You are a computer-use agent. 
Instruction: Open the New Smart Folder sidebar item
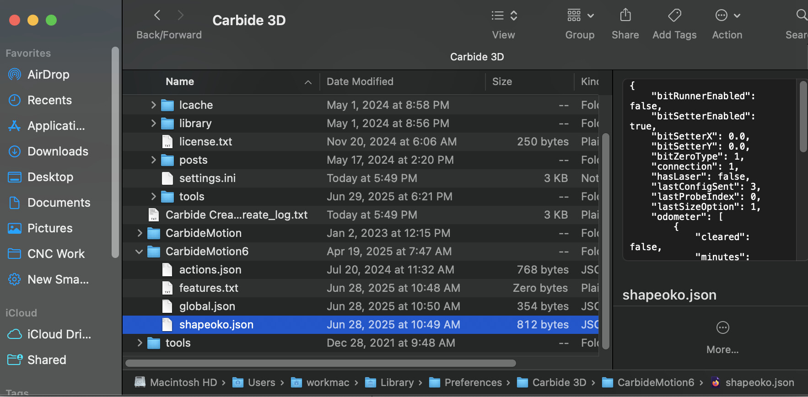tap(48, 279)
